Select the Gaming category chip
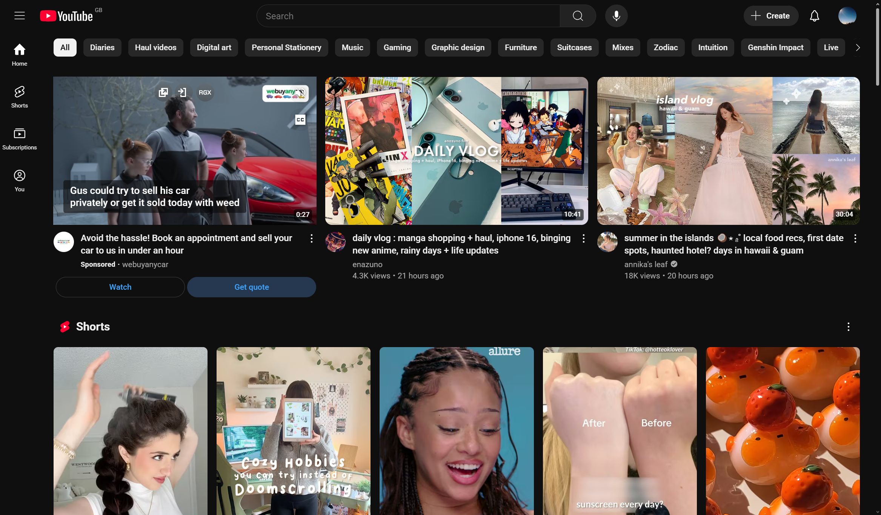 click(397, 48)
